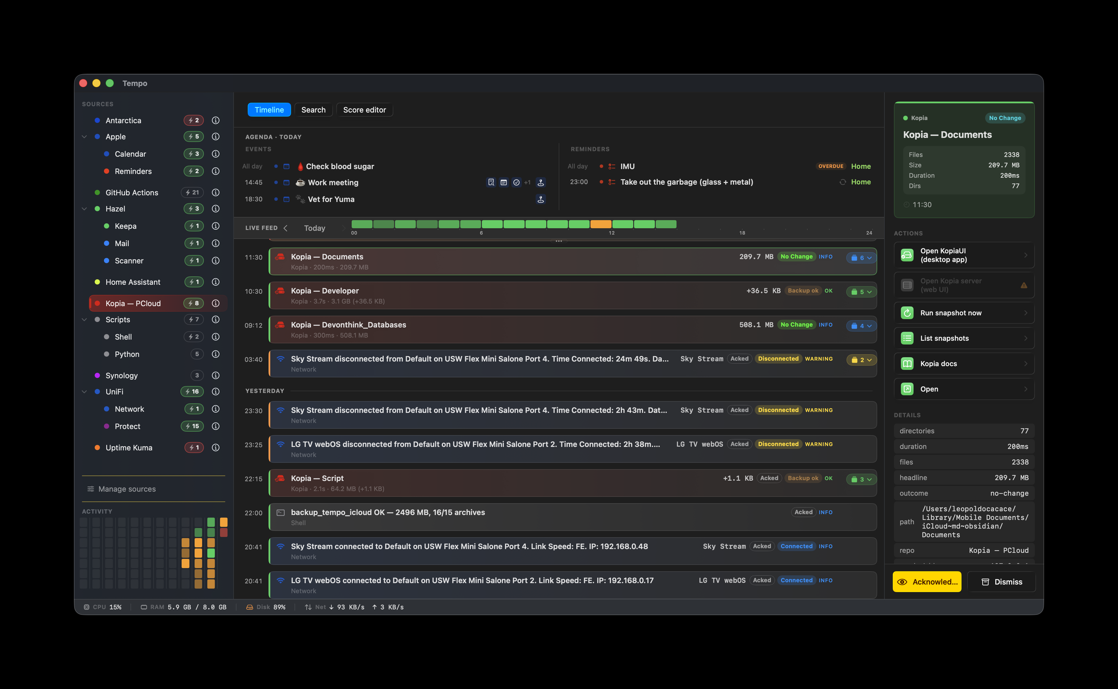Viewport: 1118px width, 689px height.
Task: Click the first green segment at hour 00
Action: coord(362,224)
